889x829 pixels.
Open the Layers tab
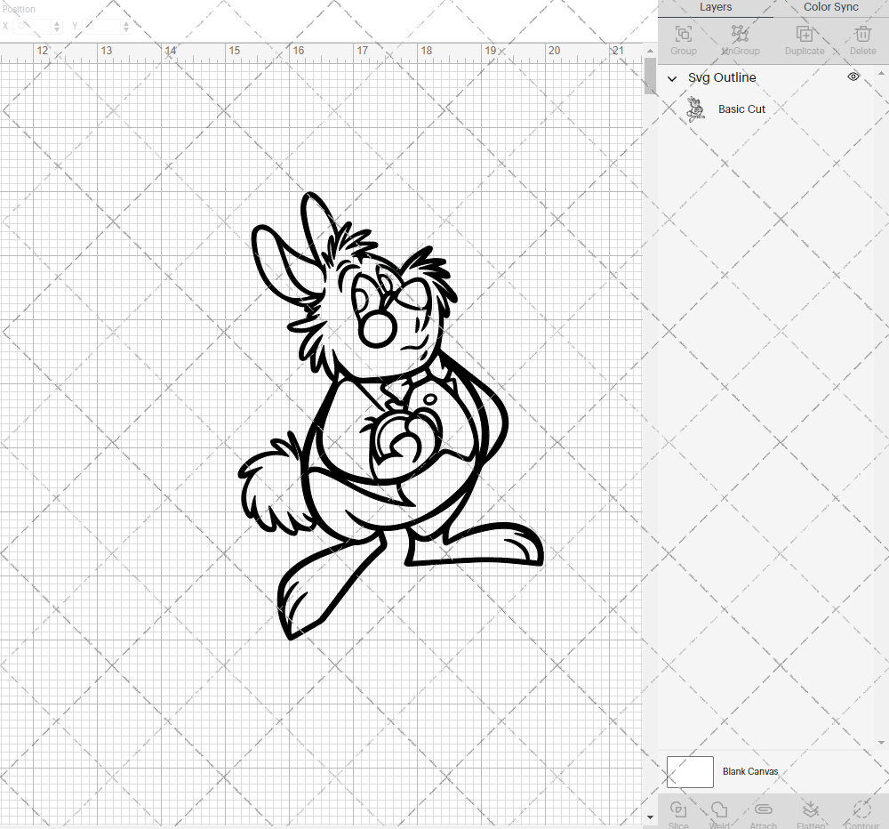(716, 7)
